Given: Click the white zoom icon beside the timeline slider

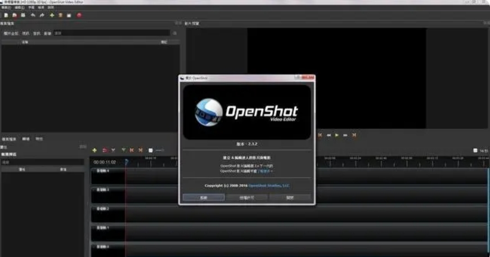Looking at the screenshot, I should click(151, 151).
